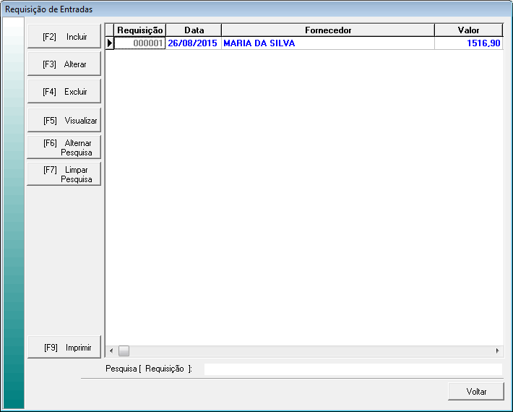Screen dimensions: 513x412
Task: Select the row indicator arrow for record 000001
Action: point(110,43)
